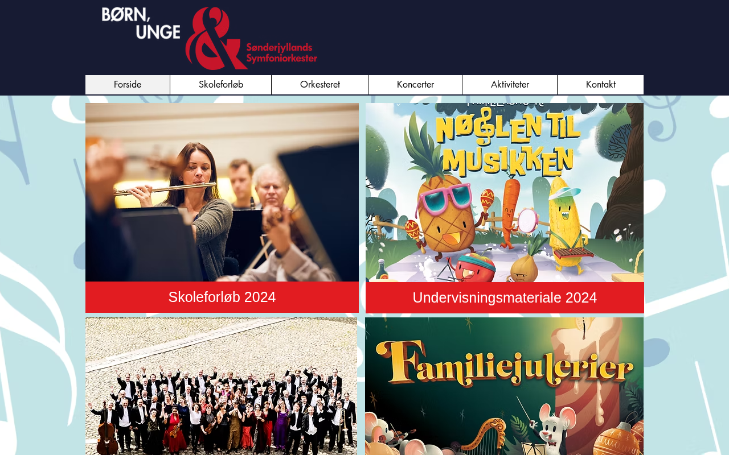Image resolution: width=729 pixels, height=455 pixels.
Task: Expand the Aktiviteter navigation menu
Action: pos(510,85)
